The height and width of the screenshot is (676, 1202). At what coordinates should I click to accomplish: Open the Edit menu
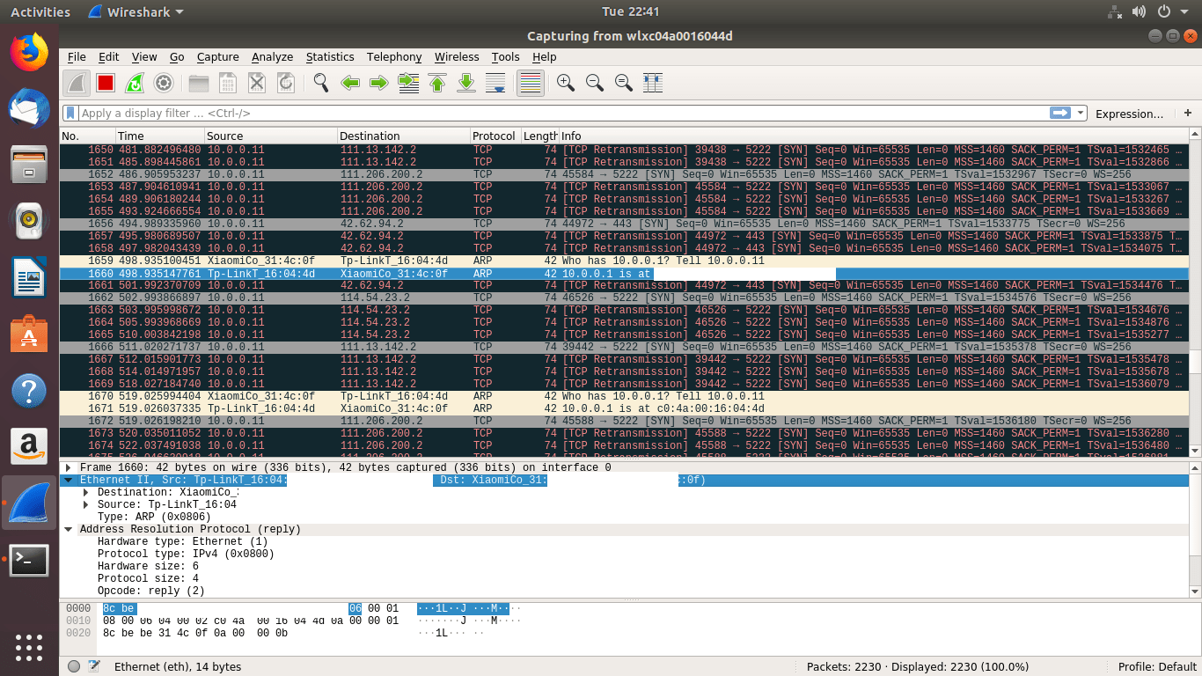[x=108, y=56]
